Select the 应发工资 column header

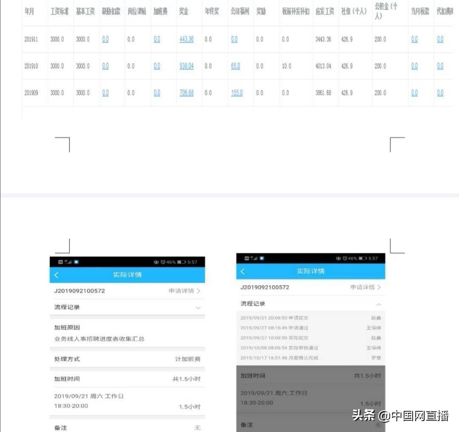[325, 11]
